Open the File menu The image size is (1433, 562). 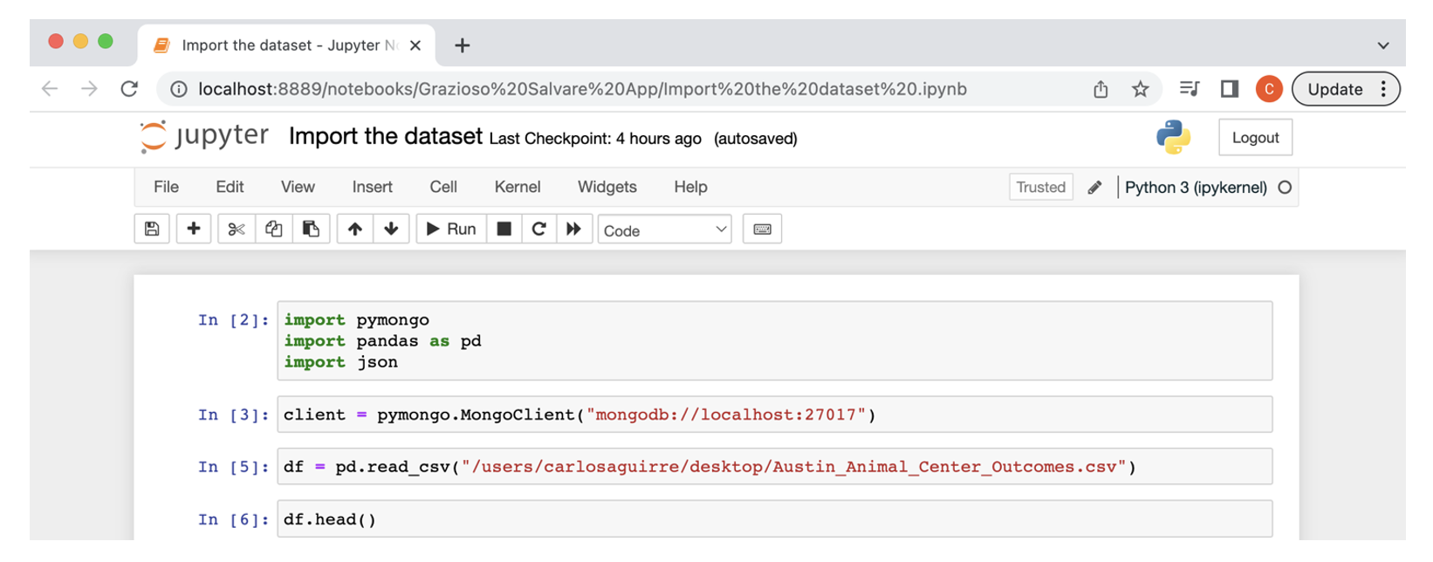click(x=166, y=187)
